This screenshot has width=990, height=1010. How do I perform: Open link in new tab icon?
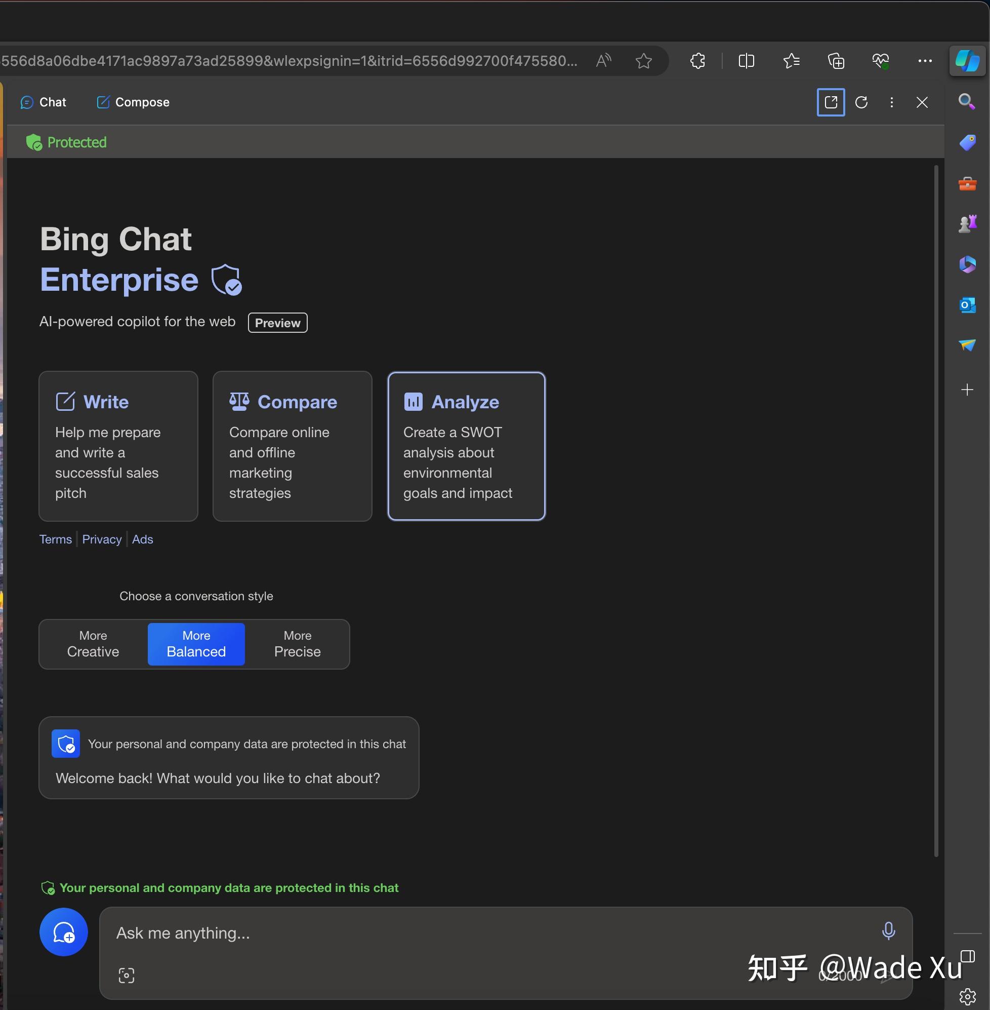[x=831, y=102]
